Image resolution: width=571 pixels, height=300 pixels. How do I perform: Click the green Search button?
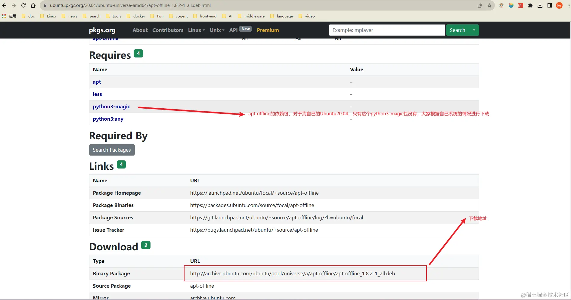coord(458,30)
